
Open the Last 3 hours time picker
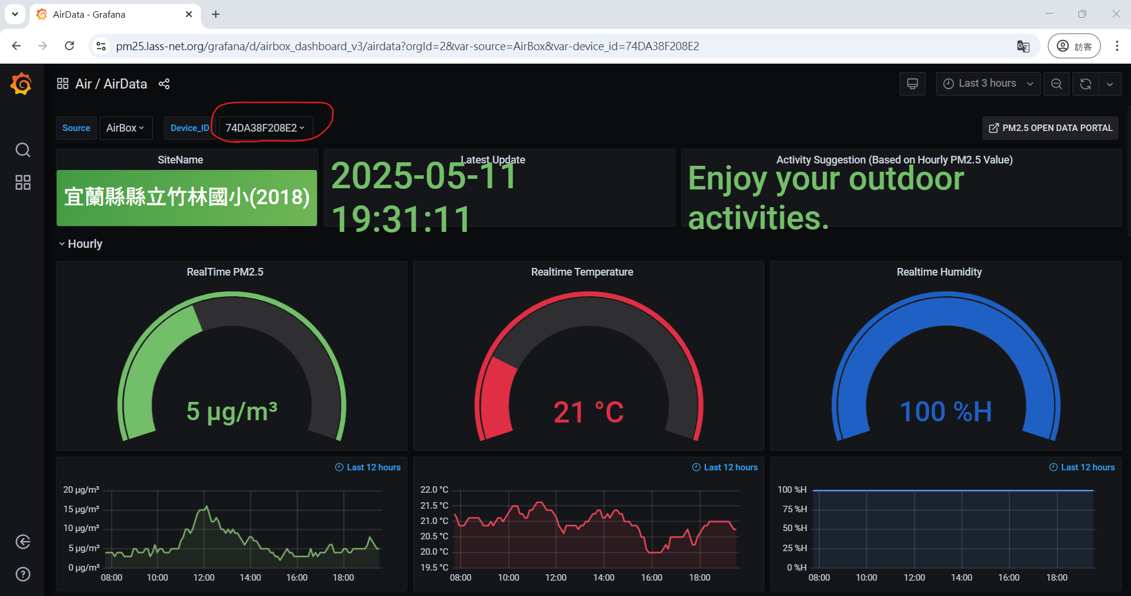point(987,84)
